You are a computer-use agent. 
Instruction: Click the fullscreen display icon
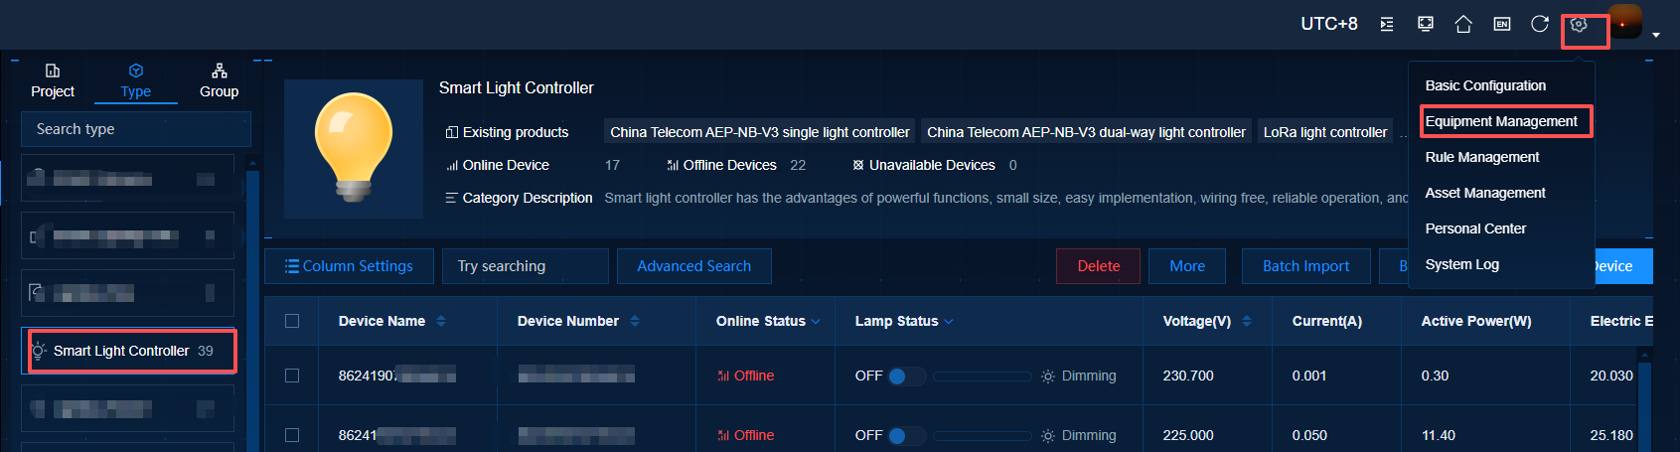coord(1426,24)
